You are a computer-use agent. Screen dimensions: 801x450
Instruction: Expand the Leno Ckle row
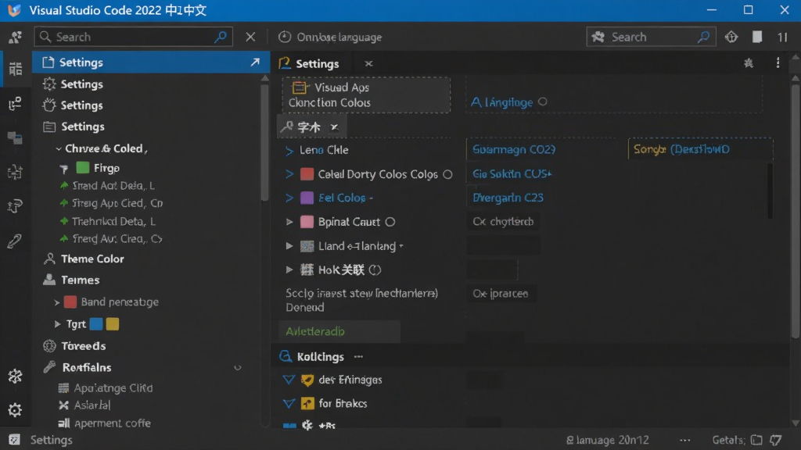[x=289, y=151]
